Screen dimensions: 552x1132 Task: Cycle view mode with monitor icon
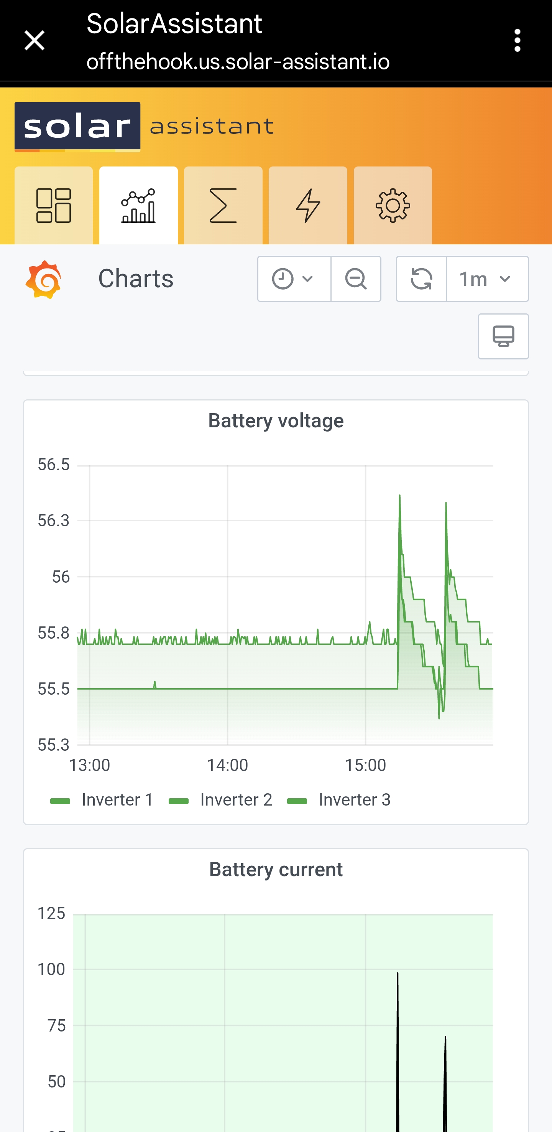pyautogui.click(x=503, y=337)
